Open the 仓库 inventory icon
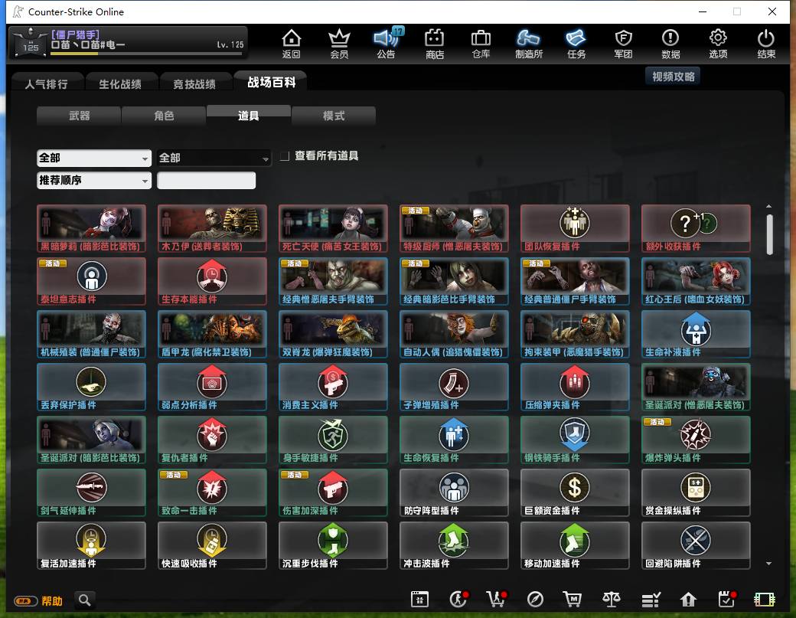This screenshot has height=618, width=796. pos(480,44)
